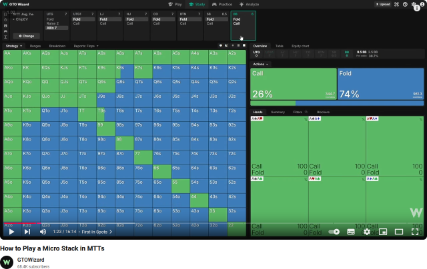
Task: Click the QTo cell in the matrix
Action: (49, 114)
